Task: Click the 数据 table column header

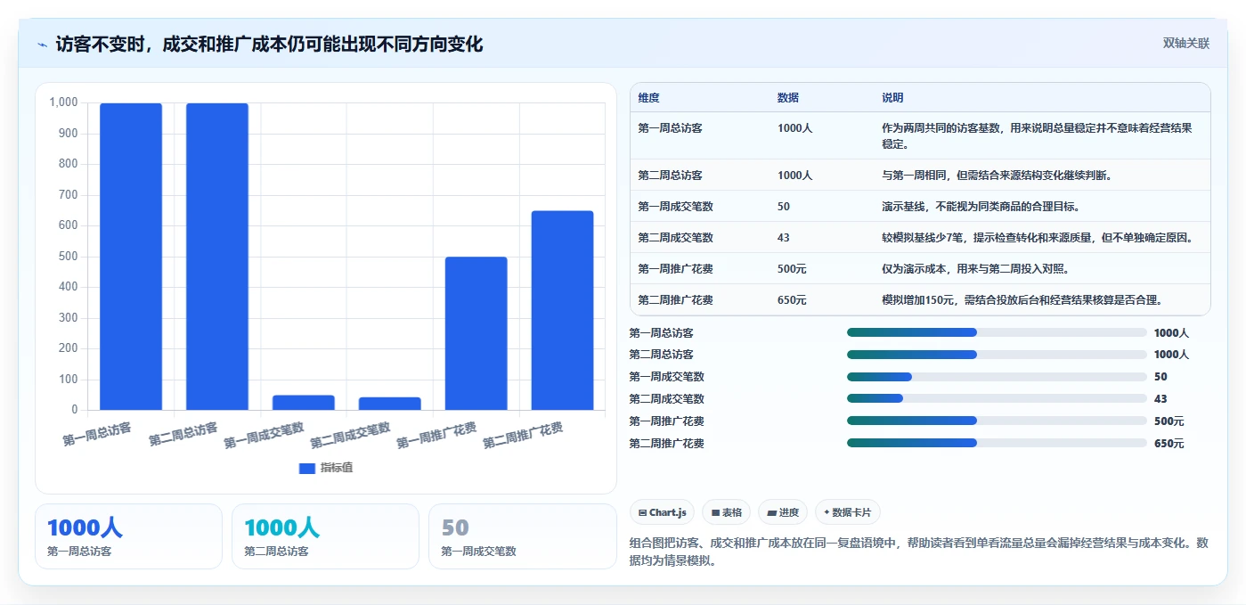Action: (x=788, y=98)
